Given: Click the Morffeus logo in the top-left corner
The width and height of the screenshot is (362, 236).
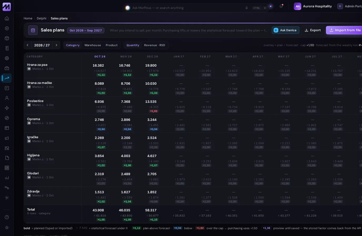Looking at the screenshot, I should pos(7,7).
